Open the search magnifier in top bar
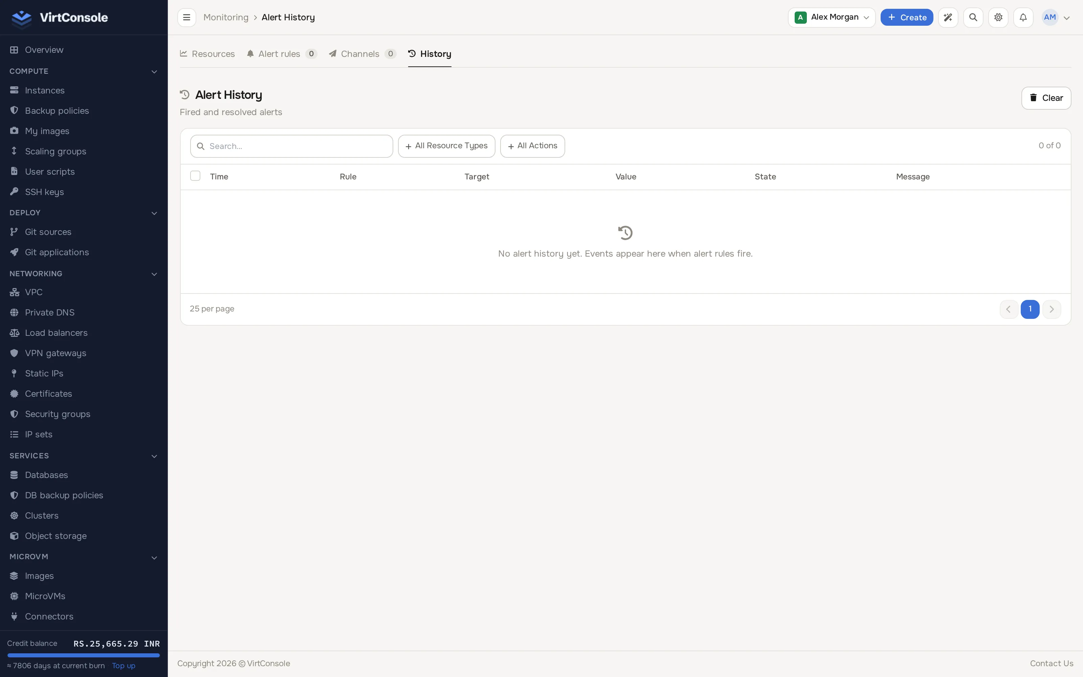The width and height of the screenshot is (1083, 677). point(973,18)
